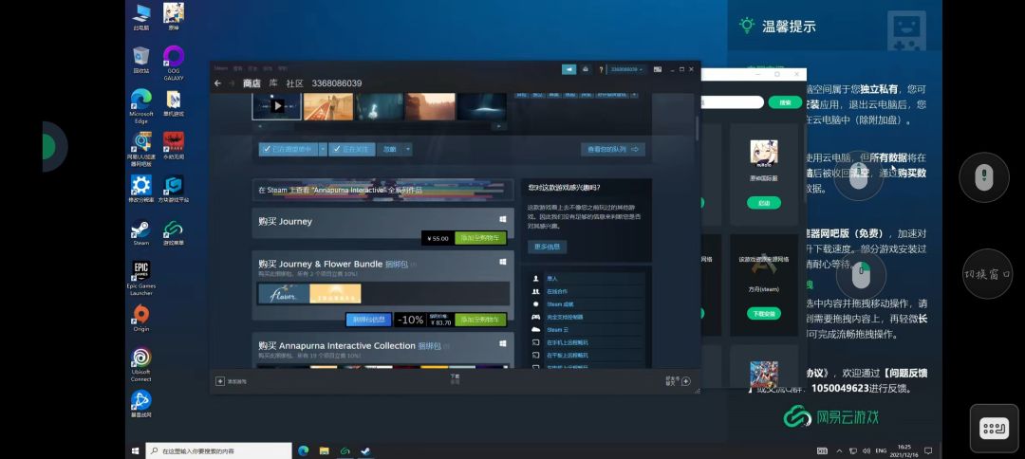Click the Steam store page scrollbar
This screenshot has width=1025, height=459.
(698, 128)
